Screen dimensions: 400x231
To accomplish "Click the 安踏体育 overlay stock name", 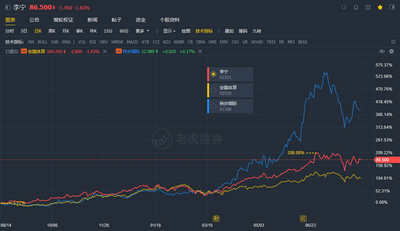I will (36, 51).
